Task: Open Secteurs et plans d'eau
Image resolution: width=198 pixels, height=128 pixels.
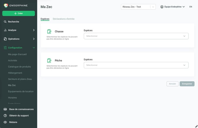Action: click(20, 79)
